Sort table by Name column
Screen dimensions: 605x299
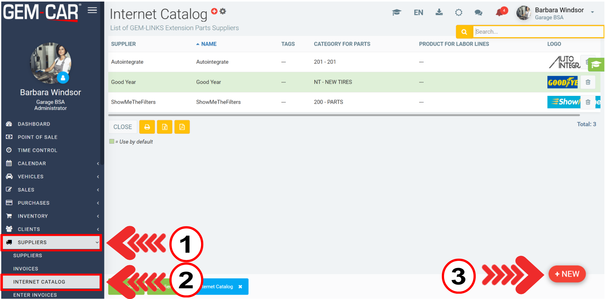[209, 44]
